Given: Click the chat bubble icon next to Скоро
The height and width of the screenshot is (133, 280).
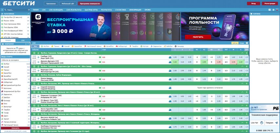Looking at the screenshot, I should pyautogui.click(x=247, y=43).
